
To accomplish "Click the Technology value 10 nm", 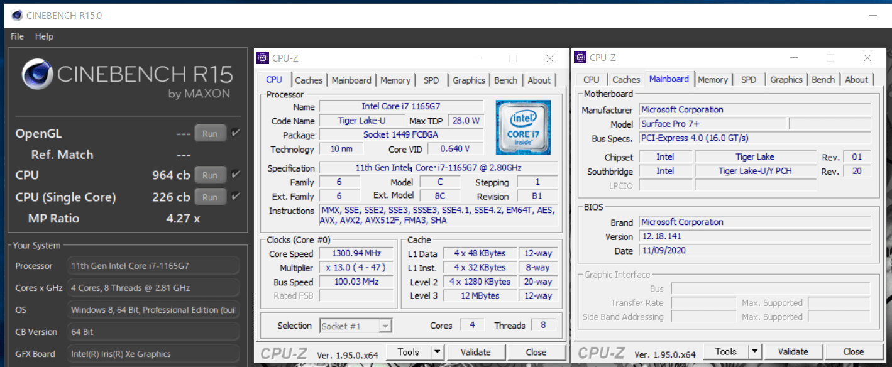I will click(x=341, y=150).
